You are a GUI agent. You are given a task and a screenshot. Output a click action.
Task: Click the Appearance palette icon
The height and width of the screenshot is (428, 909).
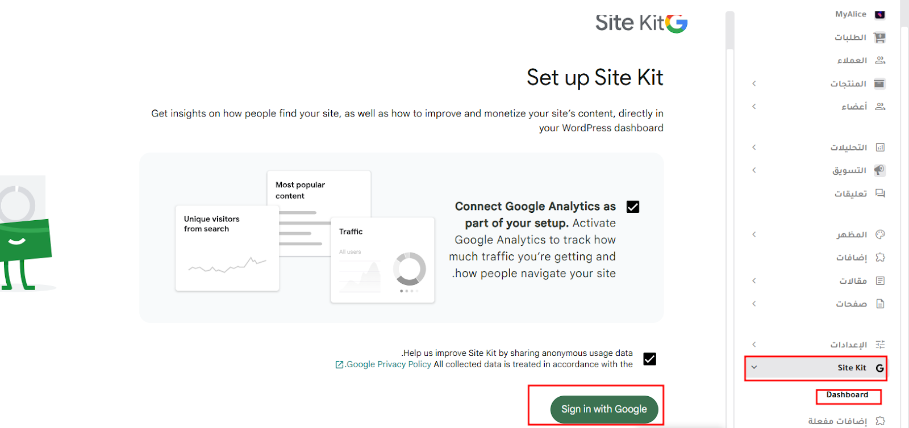[x=880, y=234]
